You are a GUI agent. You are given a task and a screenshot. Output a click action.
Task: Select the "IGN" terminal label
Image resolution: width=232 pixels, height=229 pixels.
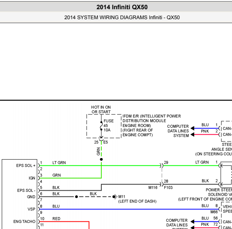(x=32, y=178)
